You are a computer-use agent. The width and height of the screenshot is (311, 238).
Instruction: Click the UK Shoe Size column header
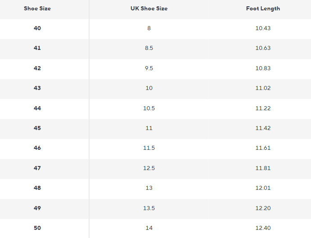[149, 9]
